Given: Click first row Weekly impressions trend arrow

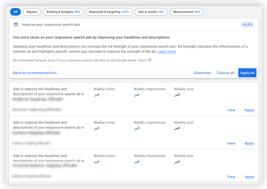Looking at the screenshot, I should [137, 95].
